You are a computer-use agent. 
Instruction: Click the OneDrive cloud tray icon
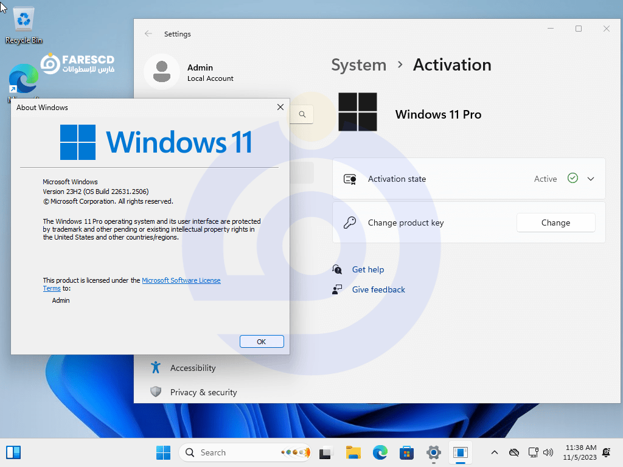point(514,452)
